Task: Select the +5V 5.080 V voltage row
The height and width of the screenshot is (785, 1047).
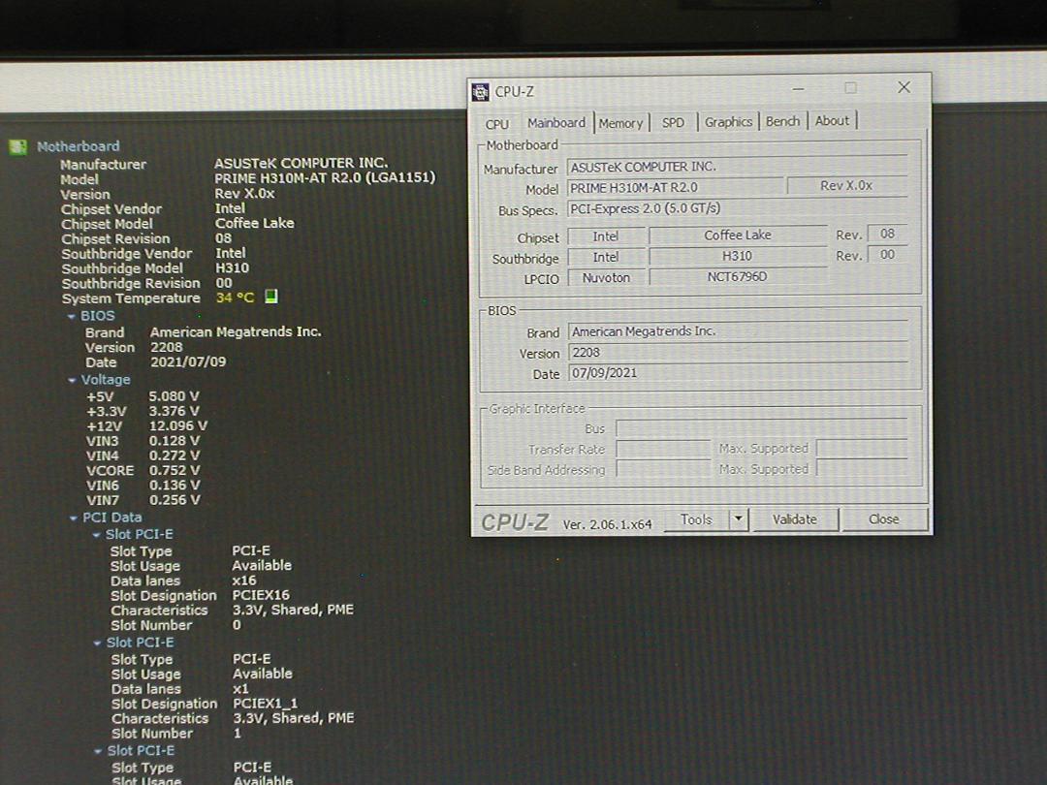Action: tap(143, 396)
